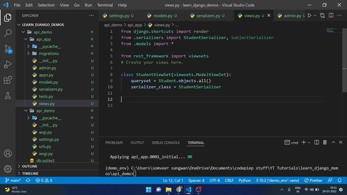The width and height of the screenshot is (347, 195).
Task: Click UTF-8 encoding selector
Action: click(x=215, y=180)
